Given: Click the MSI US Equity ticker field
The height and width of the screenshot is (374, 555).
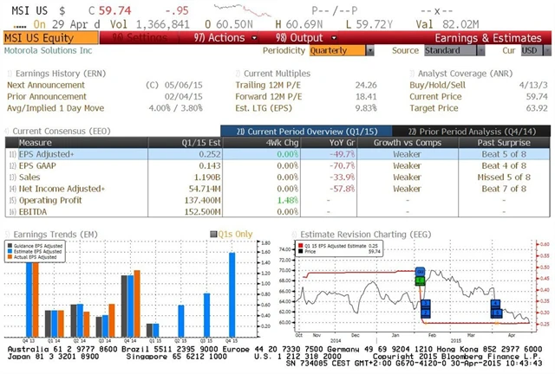Looking at the screenshot, I should point(49,38).
